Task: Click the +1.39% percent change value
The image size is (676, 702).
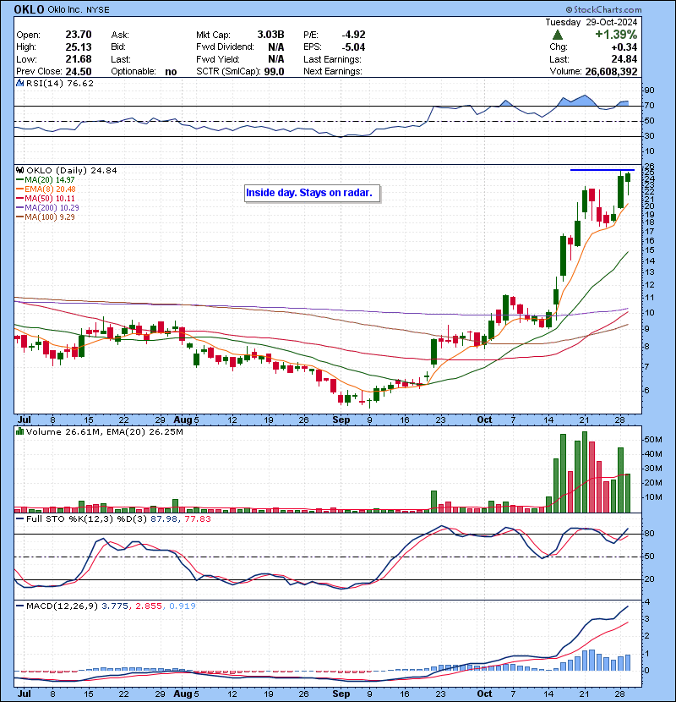Action: 616,35
